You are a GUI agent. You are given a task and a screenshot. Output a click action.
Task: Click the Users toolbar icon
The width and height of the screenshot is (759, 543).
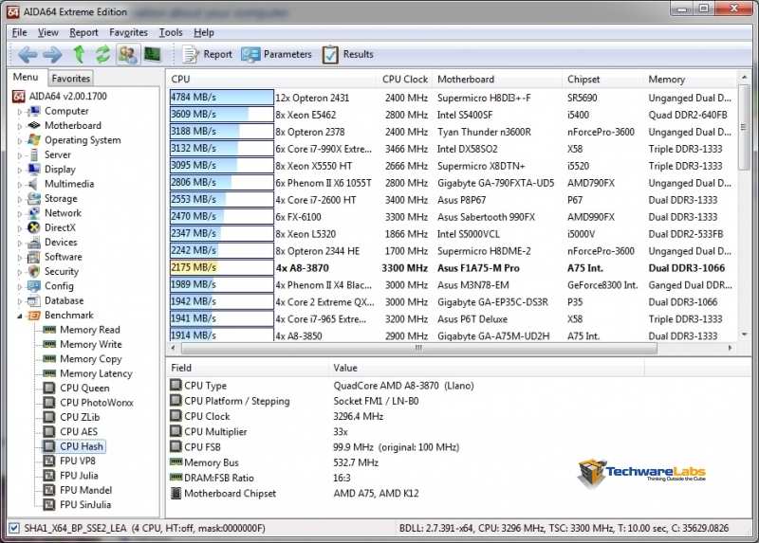tap(128, 54)
